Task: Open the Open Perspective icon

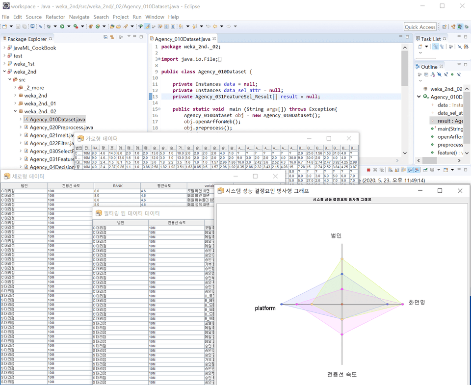Action: coord(445,27)
